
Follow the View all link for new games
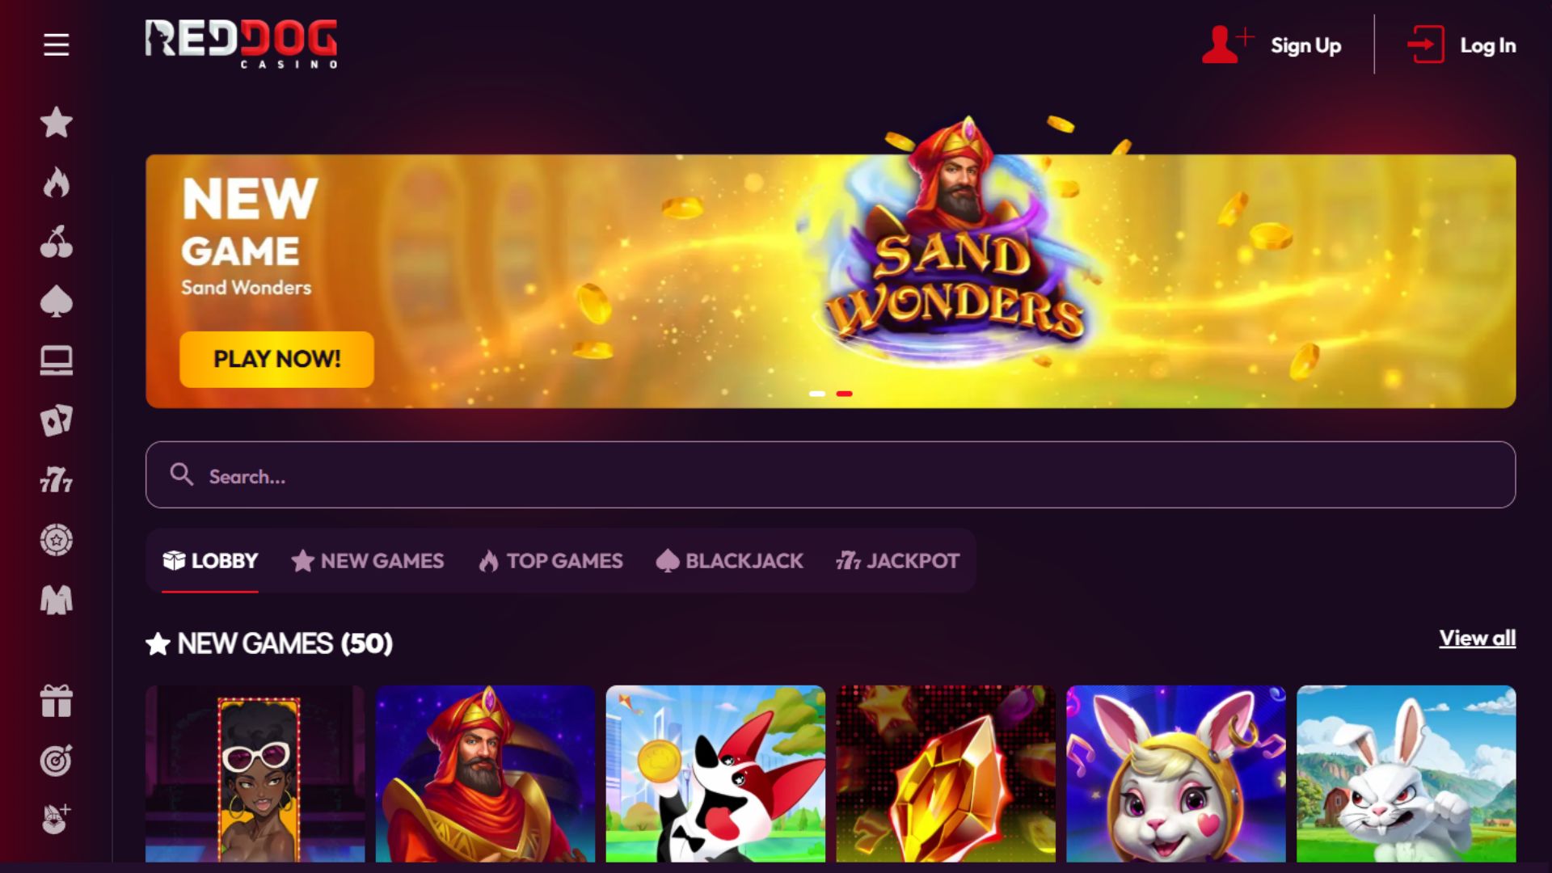1477,639
